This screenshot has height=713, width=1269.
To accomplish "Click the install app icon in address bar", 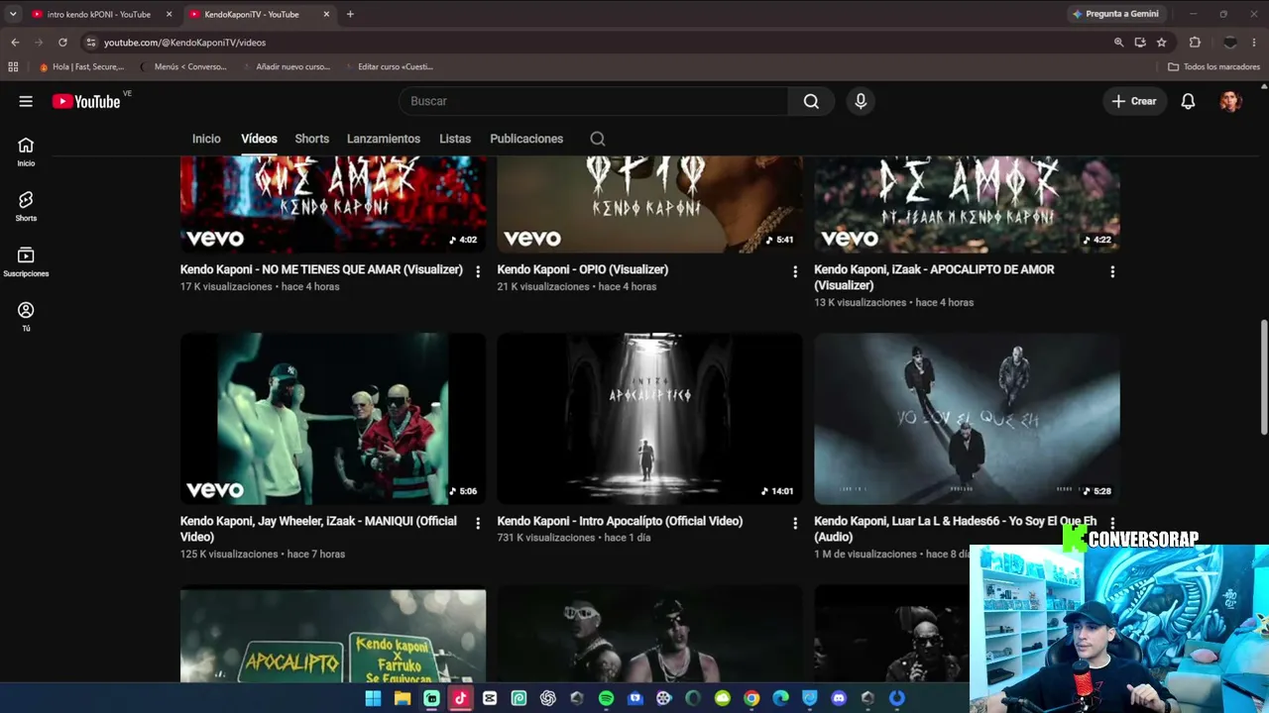I will (x=1140, y=43).
